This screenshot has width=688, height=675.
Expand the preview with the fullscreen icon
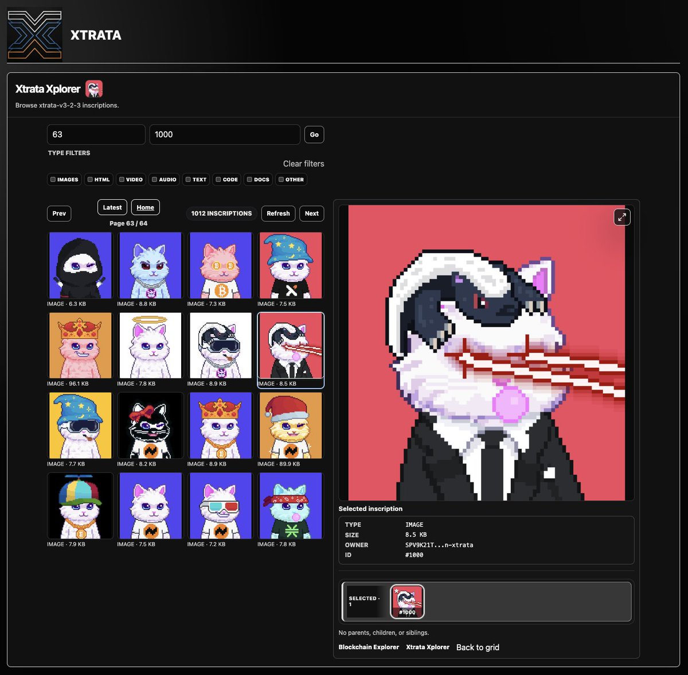pos(622,217)
